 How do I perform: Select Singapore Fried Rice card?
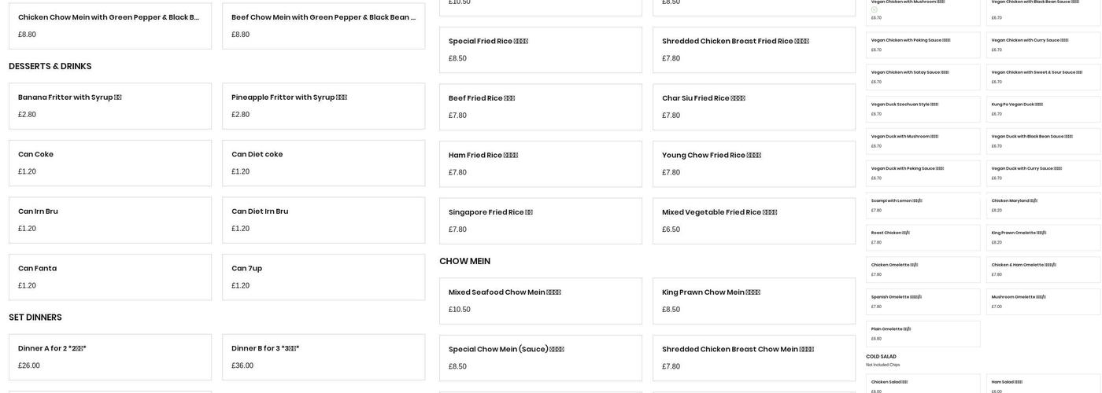pos(541,221)
